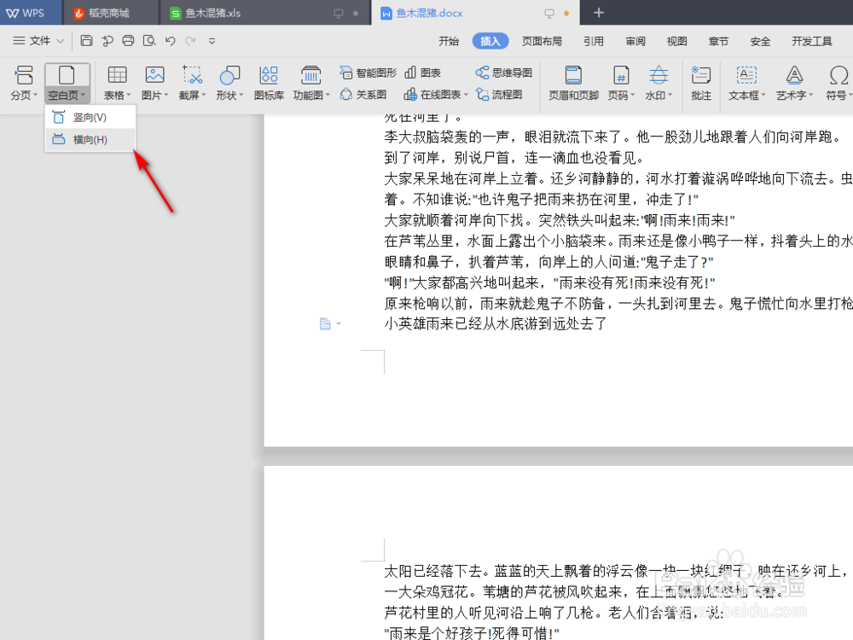Open the 开发工具 tab
The image size is (853, 640).
[812, 41]
